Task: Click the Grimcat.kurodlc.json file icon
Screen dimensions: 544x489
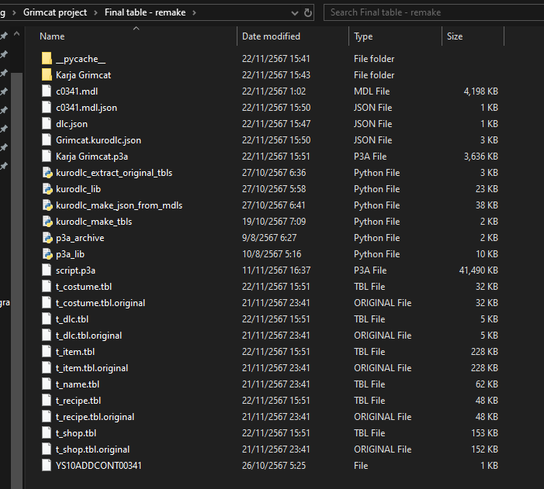Action: (x=47, y=140)
